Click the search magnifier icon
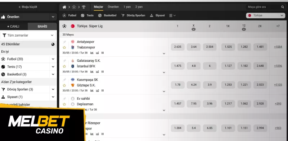Viewport: 288px width, 141px height. coord(283,7)
